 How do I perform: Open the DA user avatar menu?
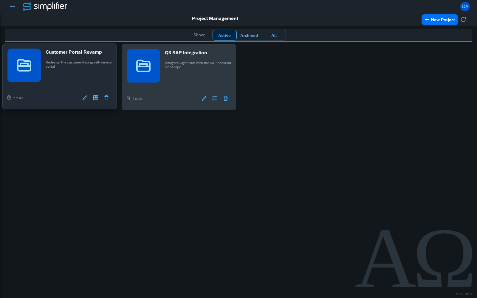point(465,7)
